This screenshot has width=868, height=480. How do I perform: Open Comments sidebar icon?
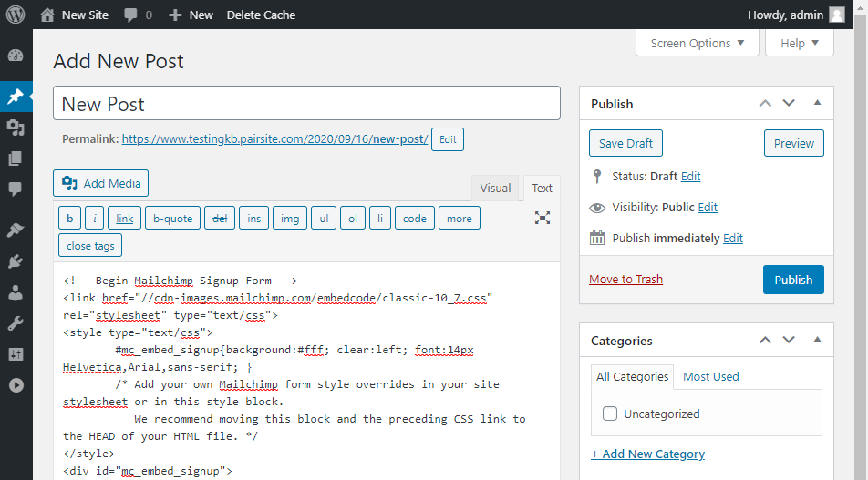[x=15, y=189]
